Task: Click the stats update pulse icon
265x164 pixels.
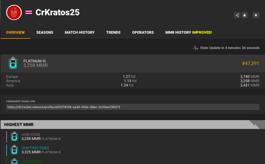Action: coord(196,48)
